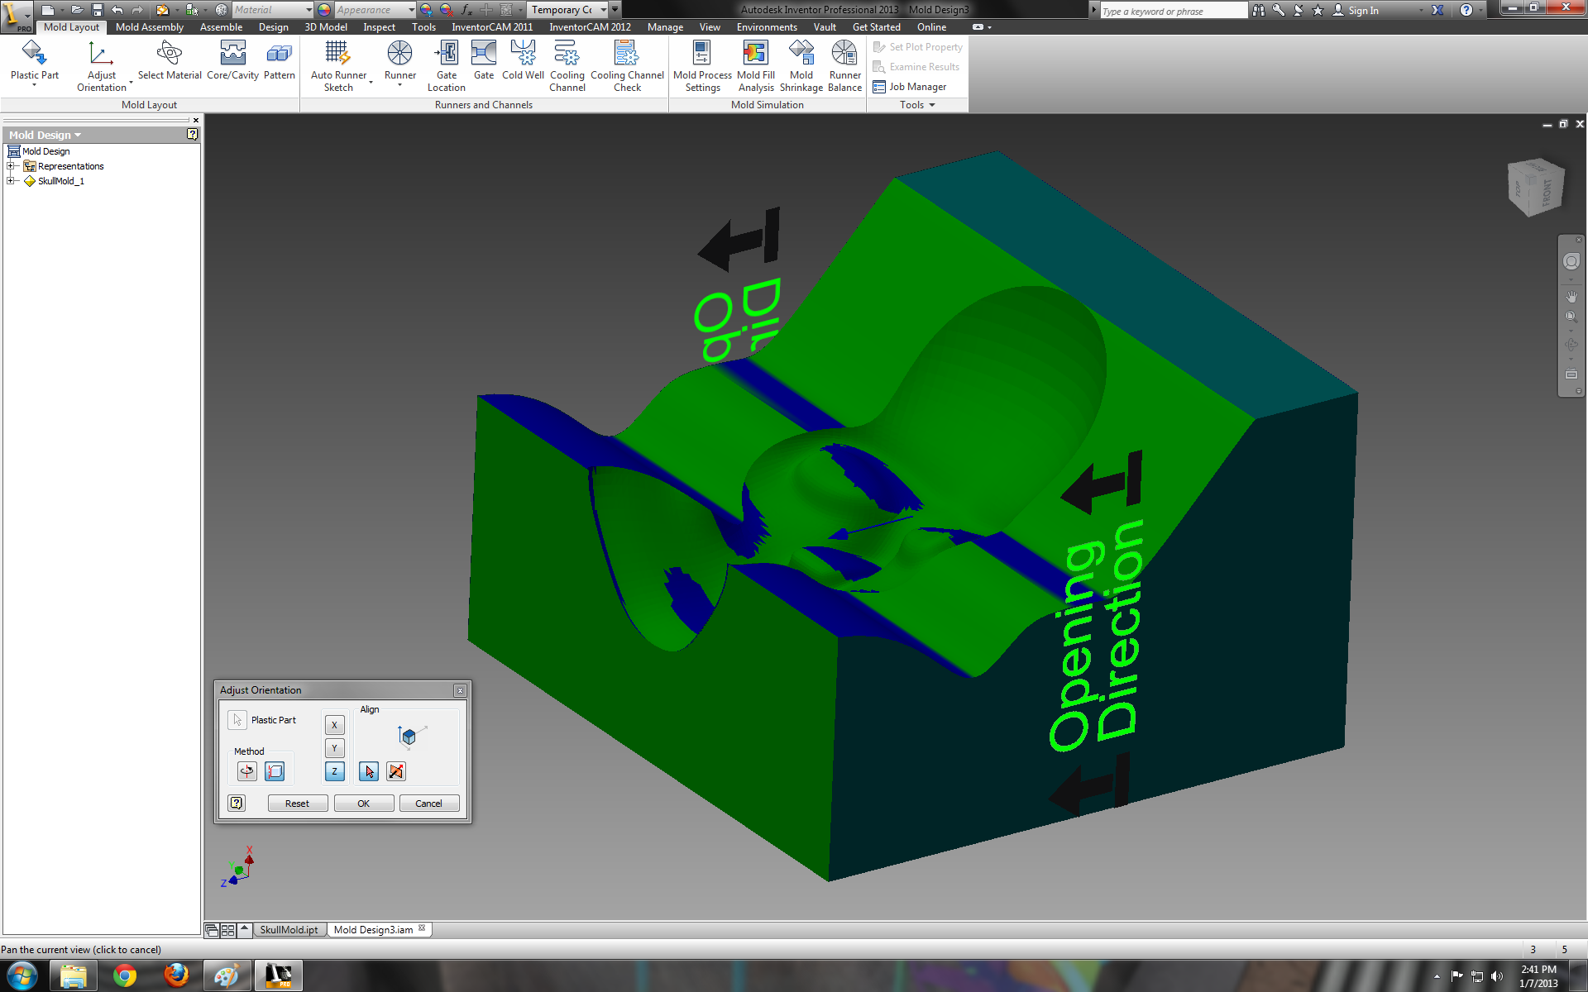Click the ViewCube FRONT face
This screenshot has width=1588, height=992.
click(1547, 192)
